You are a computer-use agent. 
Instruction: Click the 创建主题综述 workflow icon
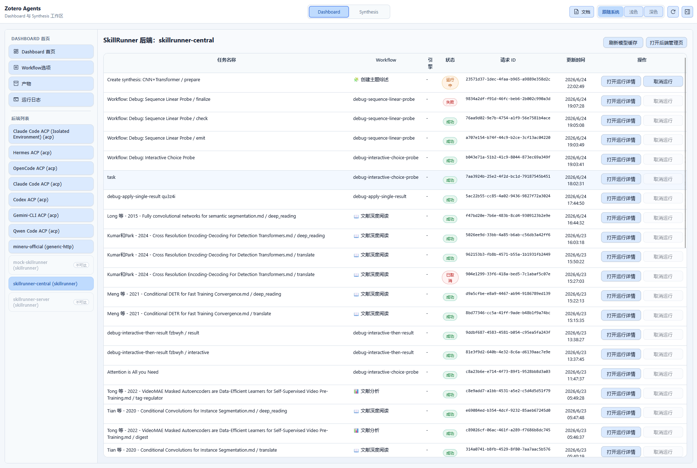point(356,79)
